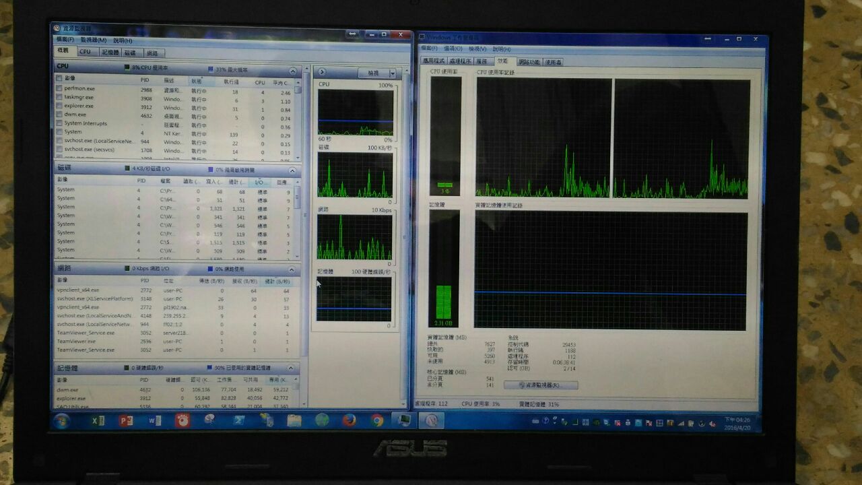This screenshot has height=485, width=862.
Task: Open the file folder icon in the taskbar
Action: (x=294, y=420)
